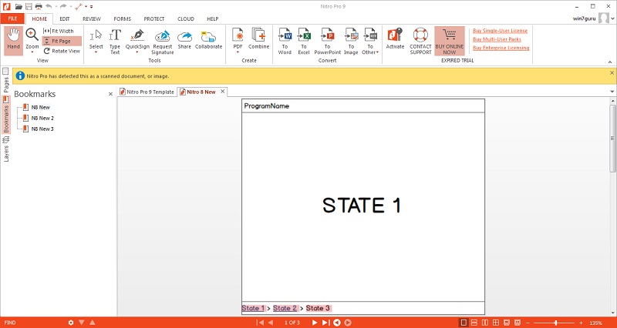The height and width of the screenshot is (328, 617).
Task: Toggle Fit Page view
Action: (62, 41)
